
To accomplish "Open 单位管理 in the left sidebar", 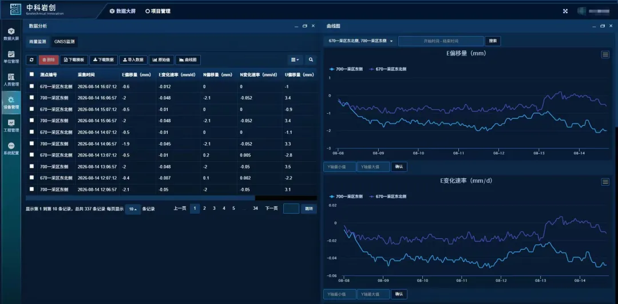I will coord(11,57).
